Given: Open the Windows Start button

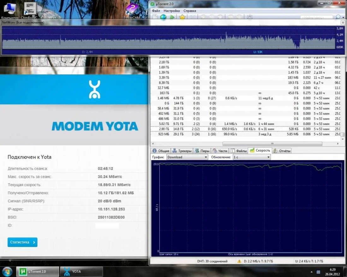Looking at the screenshot, I should pos(7,271).
